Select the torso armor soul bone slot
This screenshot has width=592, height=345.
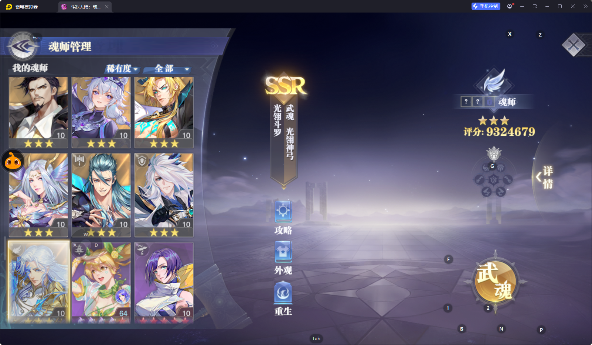(x=501, y=168)
